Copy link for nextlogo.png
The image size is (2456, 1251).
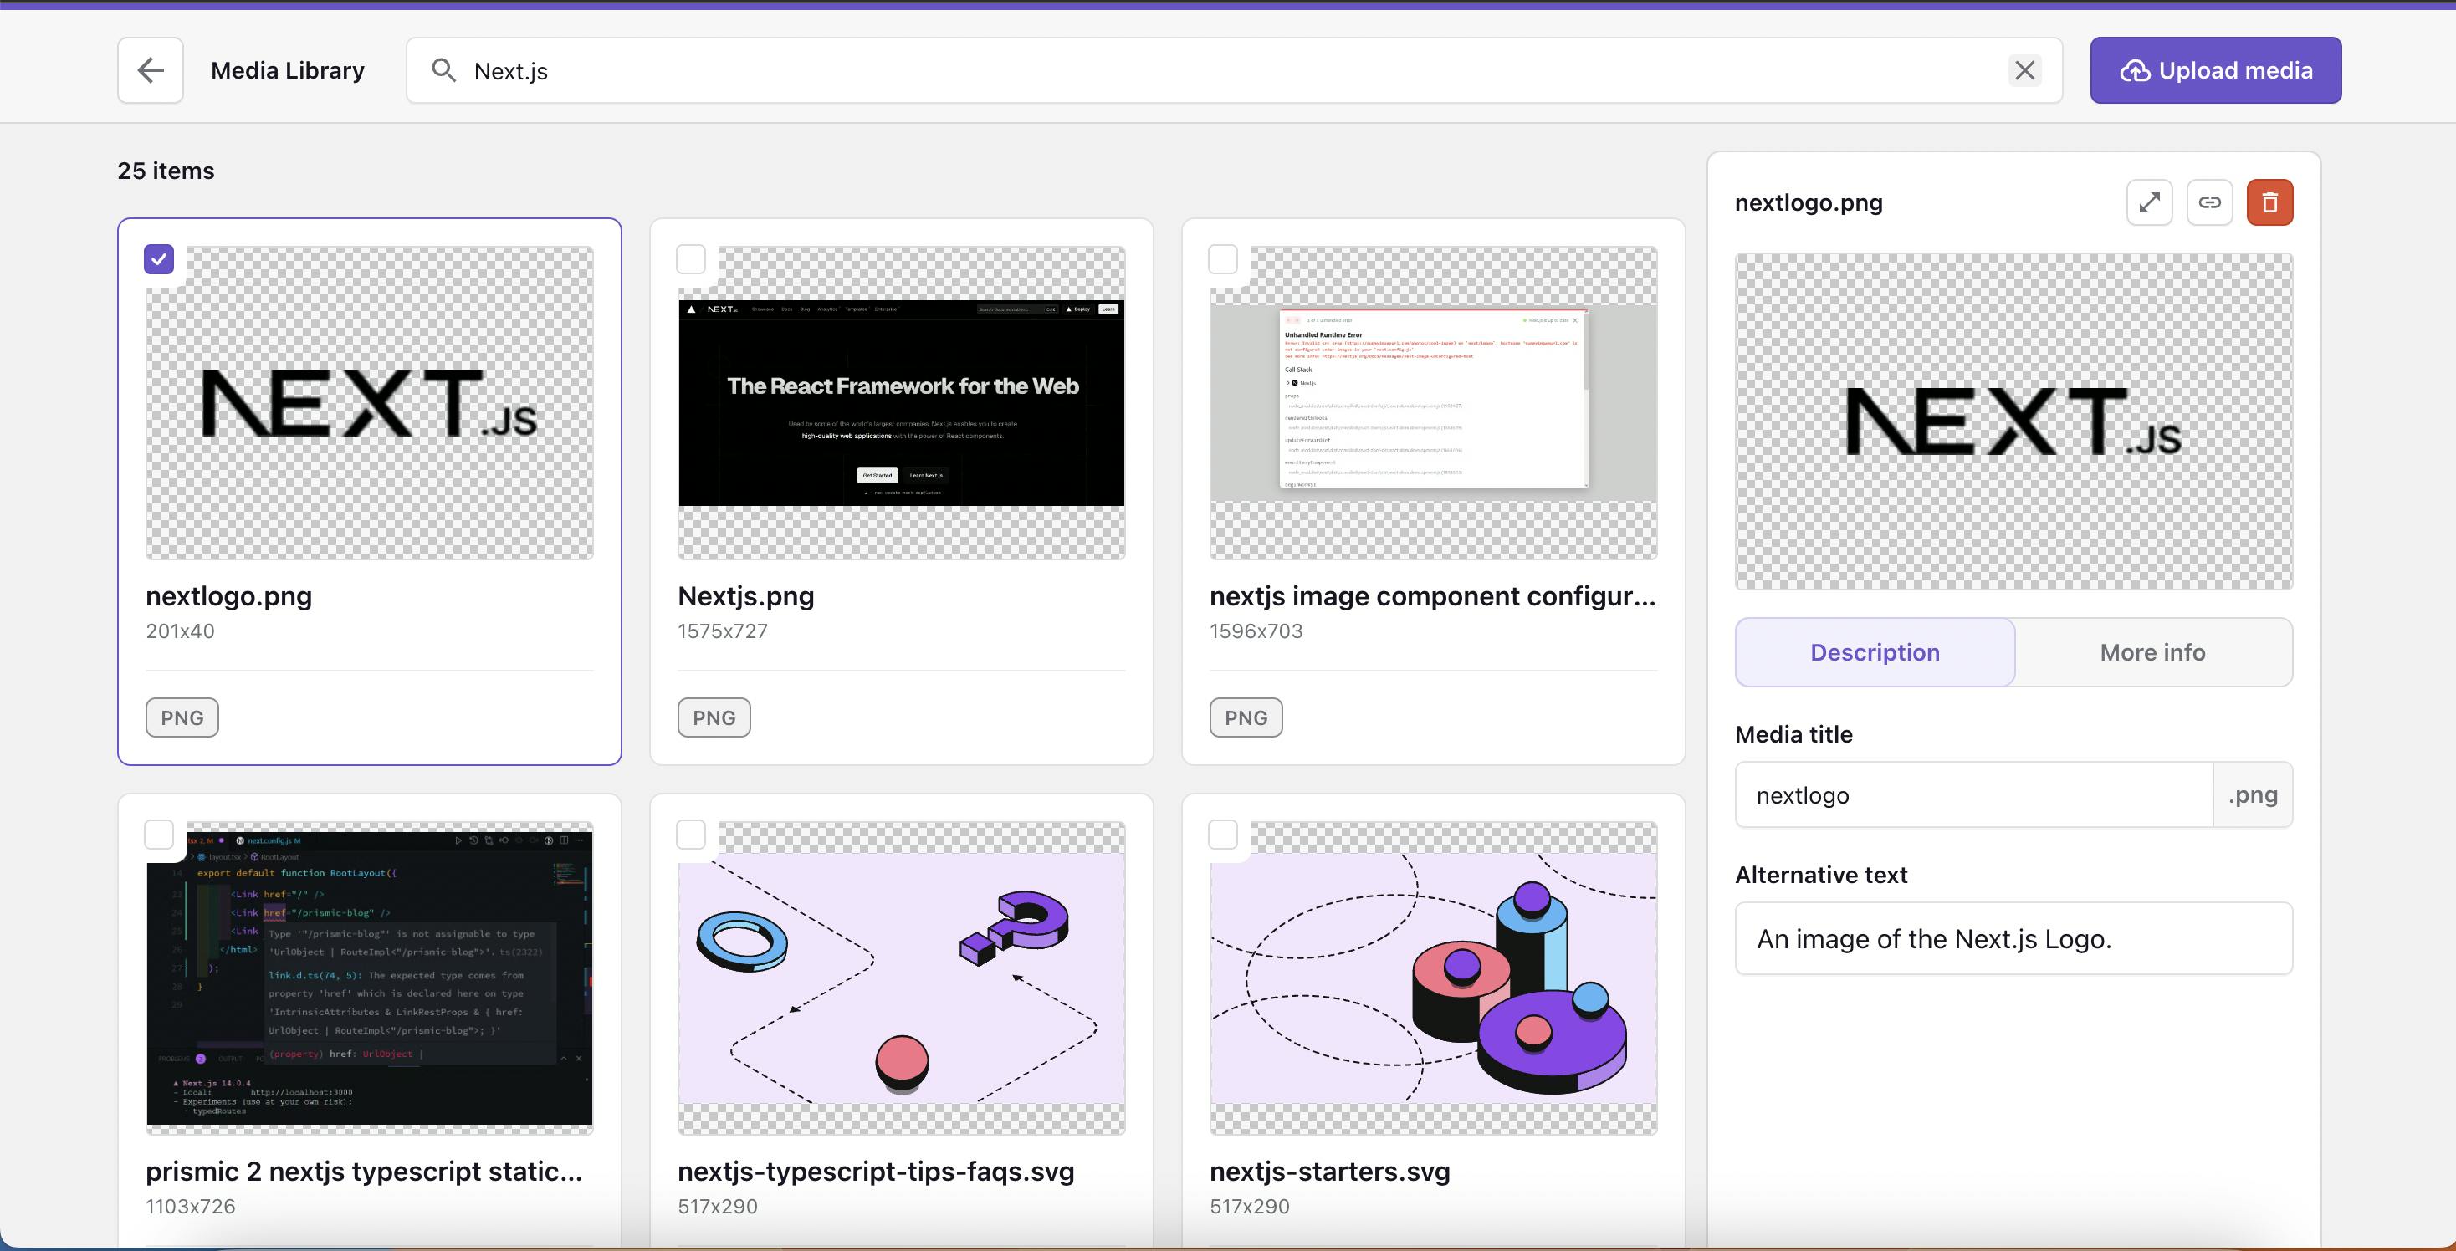2209,202
